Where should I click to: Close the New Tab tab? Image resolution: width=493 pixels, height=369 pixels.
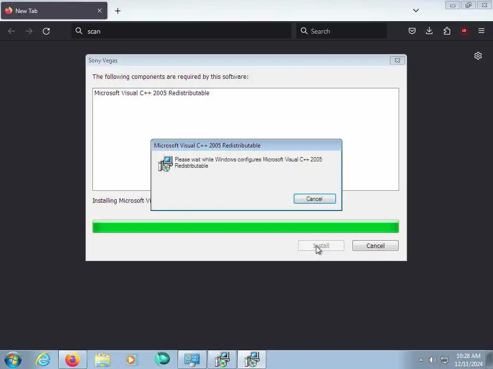[x=99, y=11]
